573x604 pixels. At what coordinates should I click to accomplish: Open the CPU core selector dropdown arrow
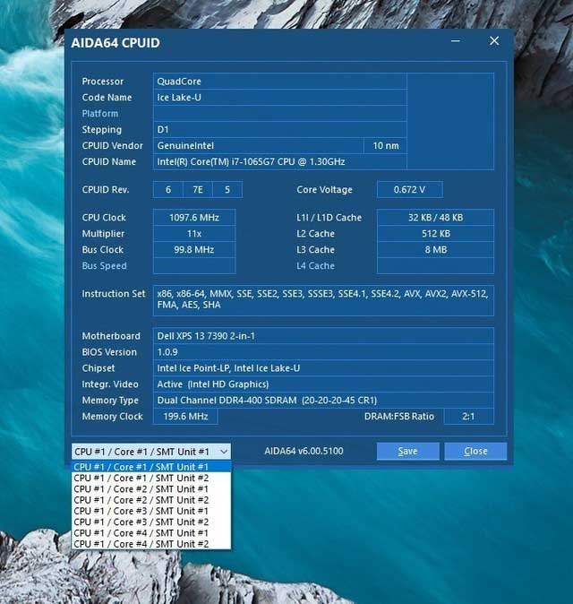[x=224, y=452]
